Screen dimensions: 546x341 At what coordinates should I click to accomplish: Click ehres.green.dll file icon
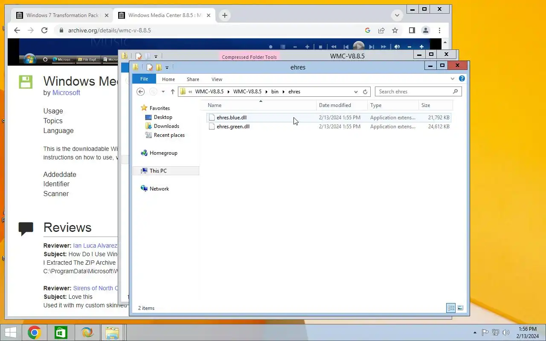tap(212, 127)
